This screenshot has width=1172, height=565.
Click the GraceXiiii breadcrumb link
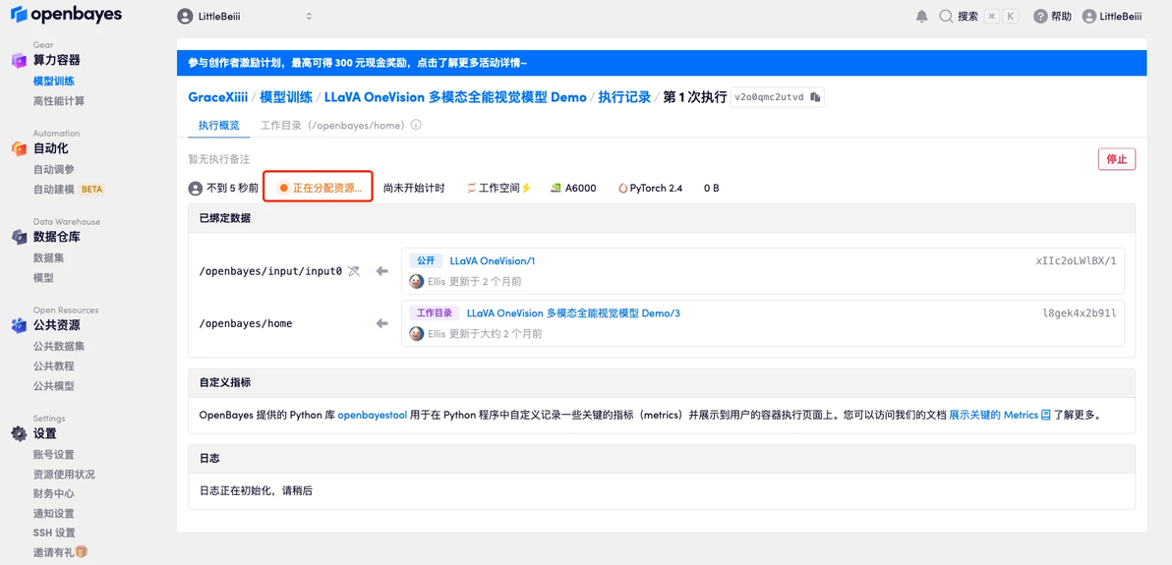click(217, 97)
